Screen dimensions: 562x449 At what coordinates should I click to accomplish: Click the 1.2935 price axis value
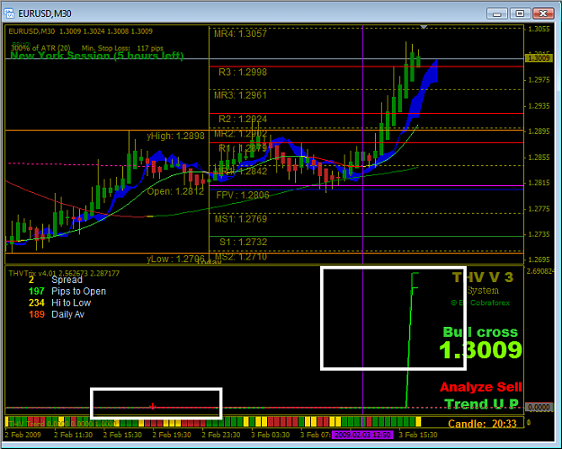[539, 106]
